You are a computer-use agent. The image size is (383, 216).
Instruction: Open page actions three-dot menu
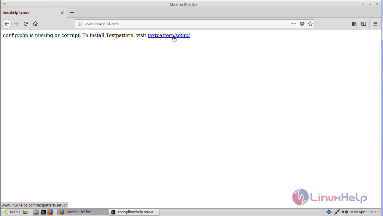click(x=294, y=24)
